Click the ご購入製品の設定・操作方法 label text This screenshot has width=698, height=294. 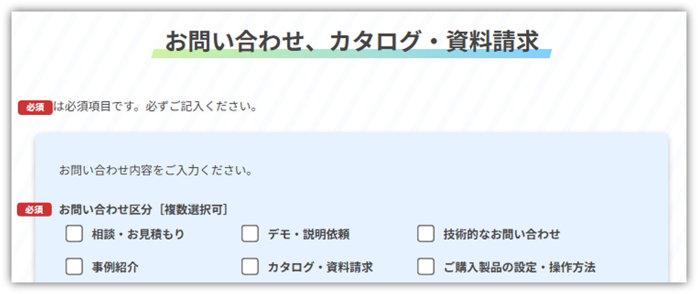[x=519, y=268]
